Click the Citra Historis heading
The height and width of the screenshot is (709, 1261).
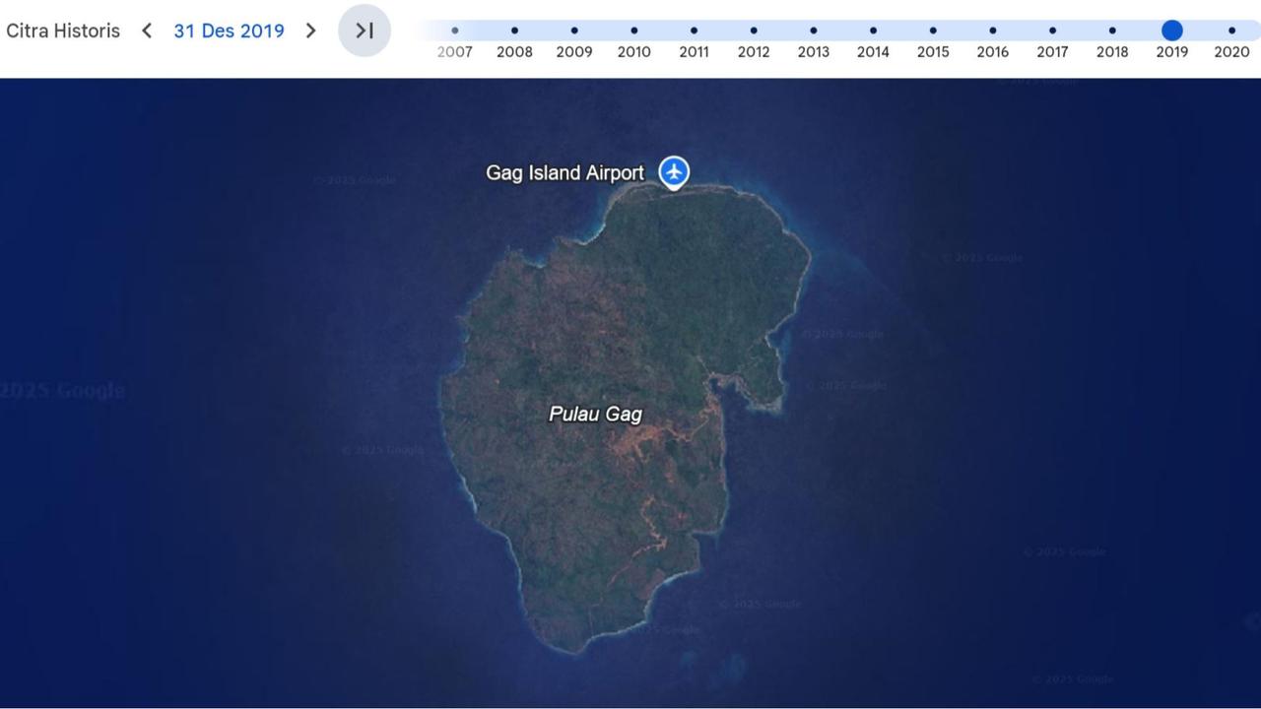point(63,31)
